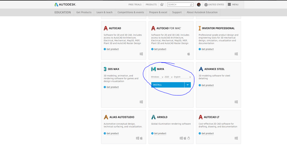The image size is (287, 145).
Task: Click Windows platform icon in Alias AutoStudio card
Action: (137, 138)
